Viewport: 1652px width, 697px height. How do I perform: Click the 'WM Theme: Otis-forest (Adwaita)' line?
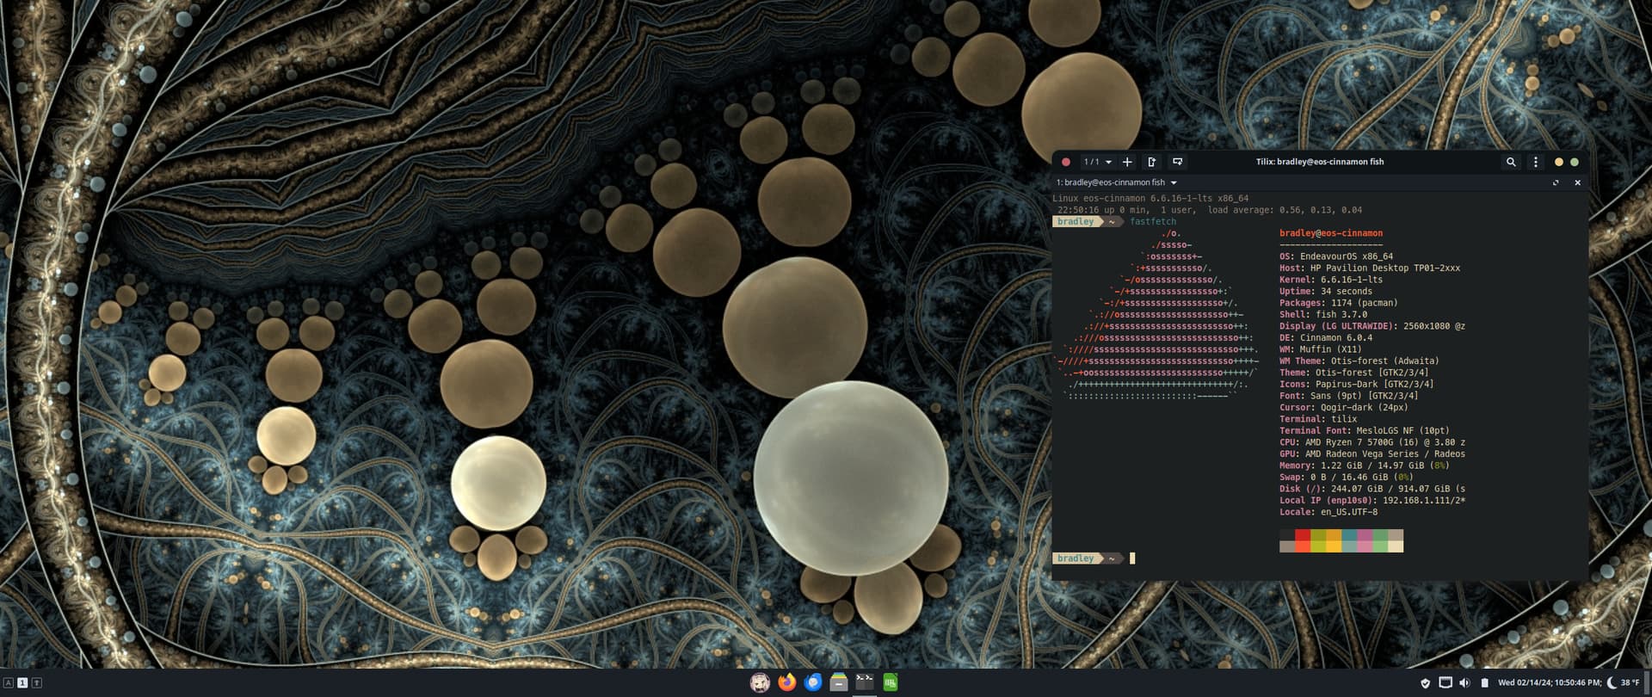(1359, 361)
